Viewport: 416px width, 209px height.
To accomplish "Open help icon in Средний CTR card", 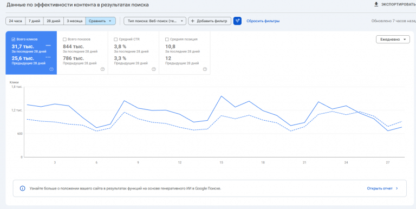I will tap(154, 69).
